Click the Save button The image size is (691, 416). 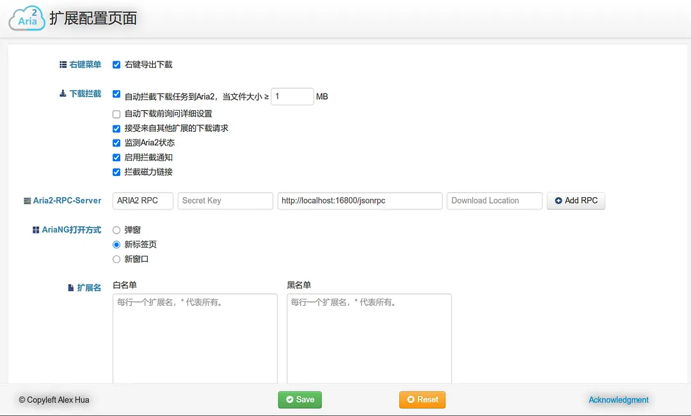[x=299, y=399]
